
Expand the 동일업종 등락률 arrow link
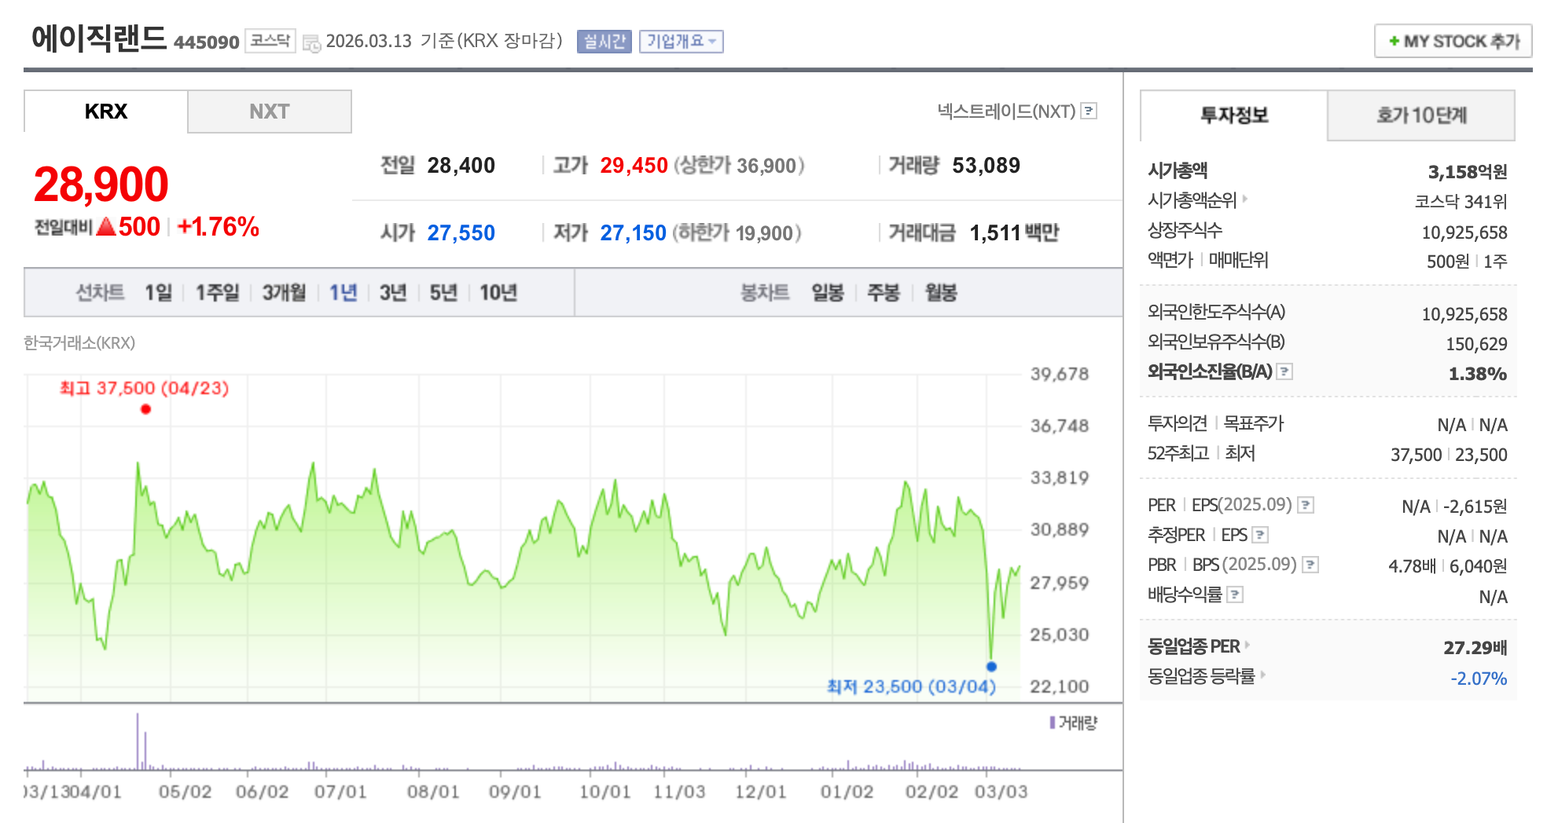tap(1262, 675)
